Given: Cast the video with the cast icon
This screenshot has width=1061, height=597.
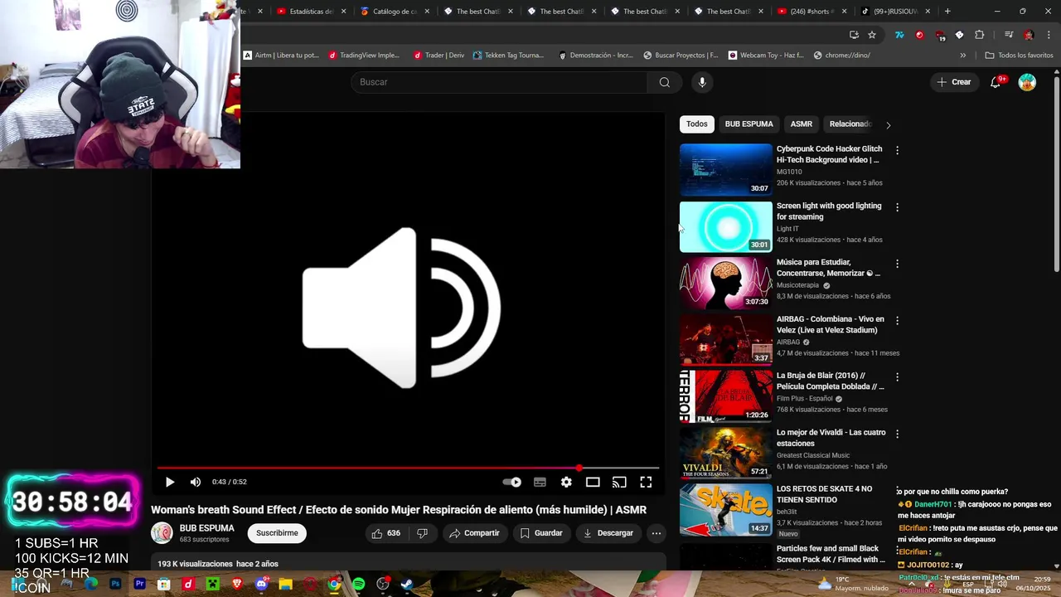Looking at the screenshot, I should pyautogui.click(x=619, y=482).
